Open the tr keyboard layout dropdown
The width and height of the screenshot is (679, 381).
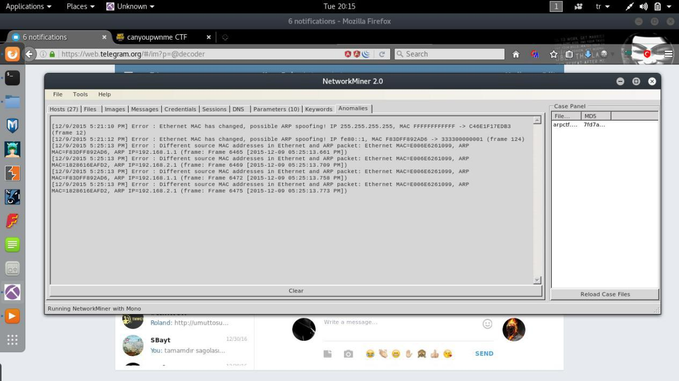[603, 6]
